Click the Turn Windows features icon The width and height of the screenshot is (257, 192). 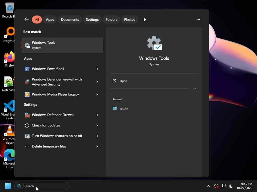pyautogui.click(x=27, y=136)
